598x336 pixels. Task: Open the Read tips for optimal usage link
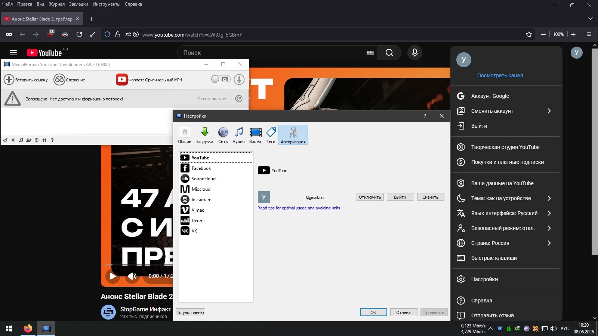pos(299,208)
